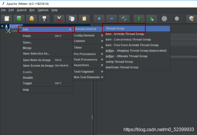Viewport: 197px width, 135px height.
Task: Expand the Pre Processors submenu
Action: coord(89,54)
